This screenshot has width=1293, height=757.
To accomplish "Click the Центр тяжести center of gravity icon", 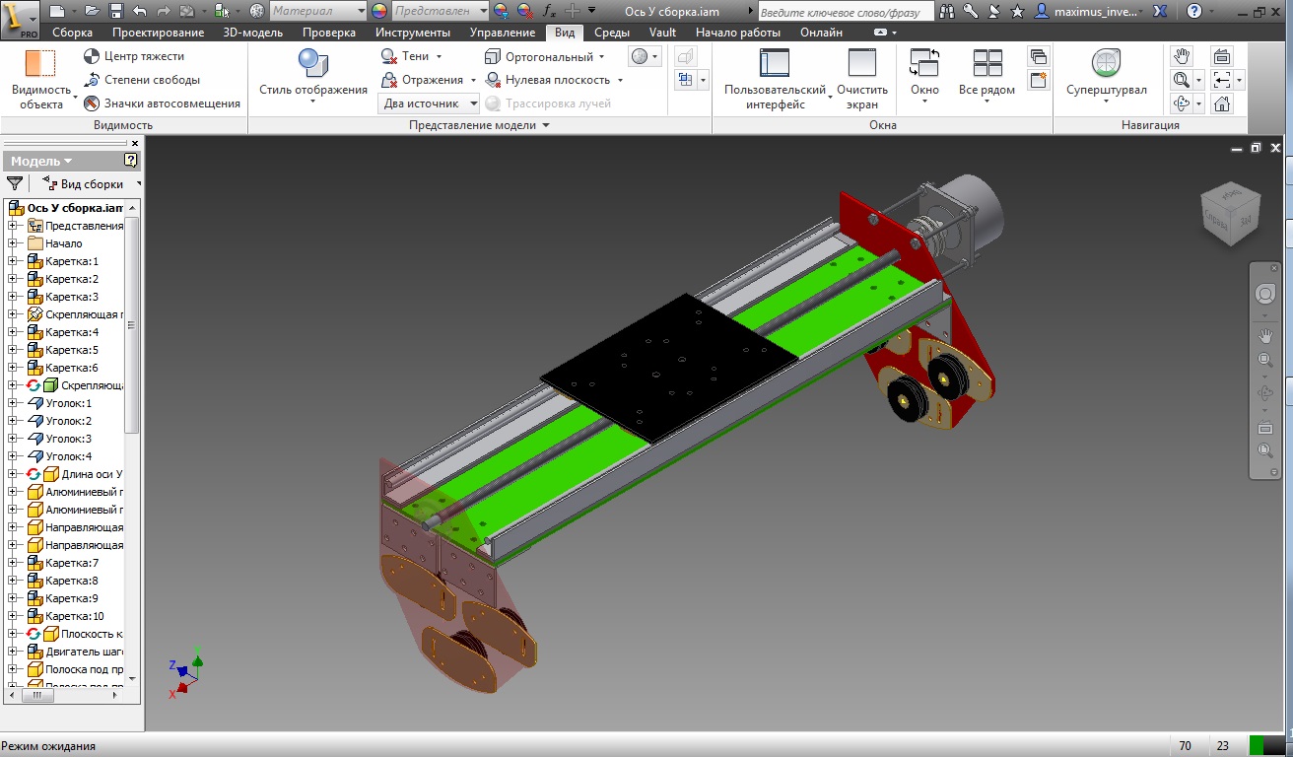I will click(92, 56).
